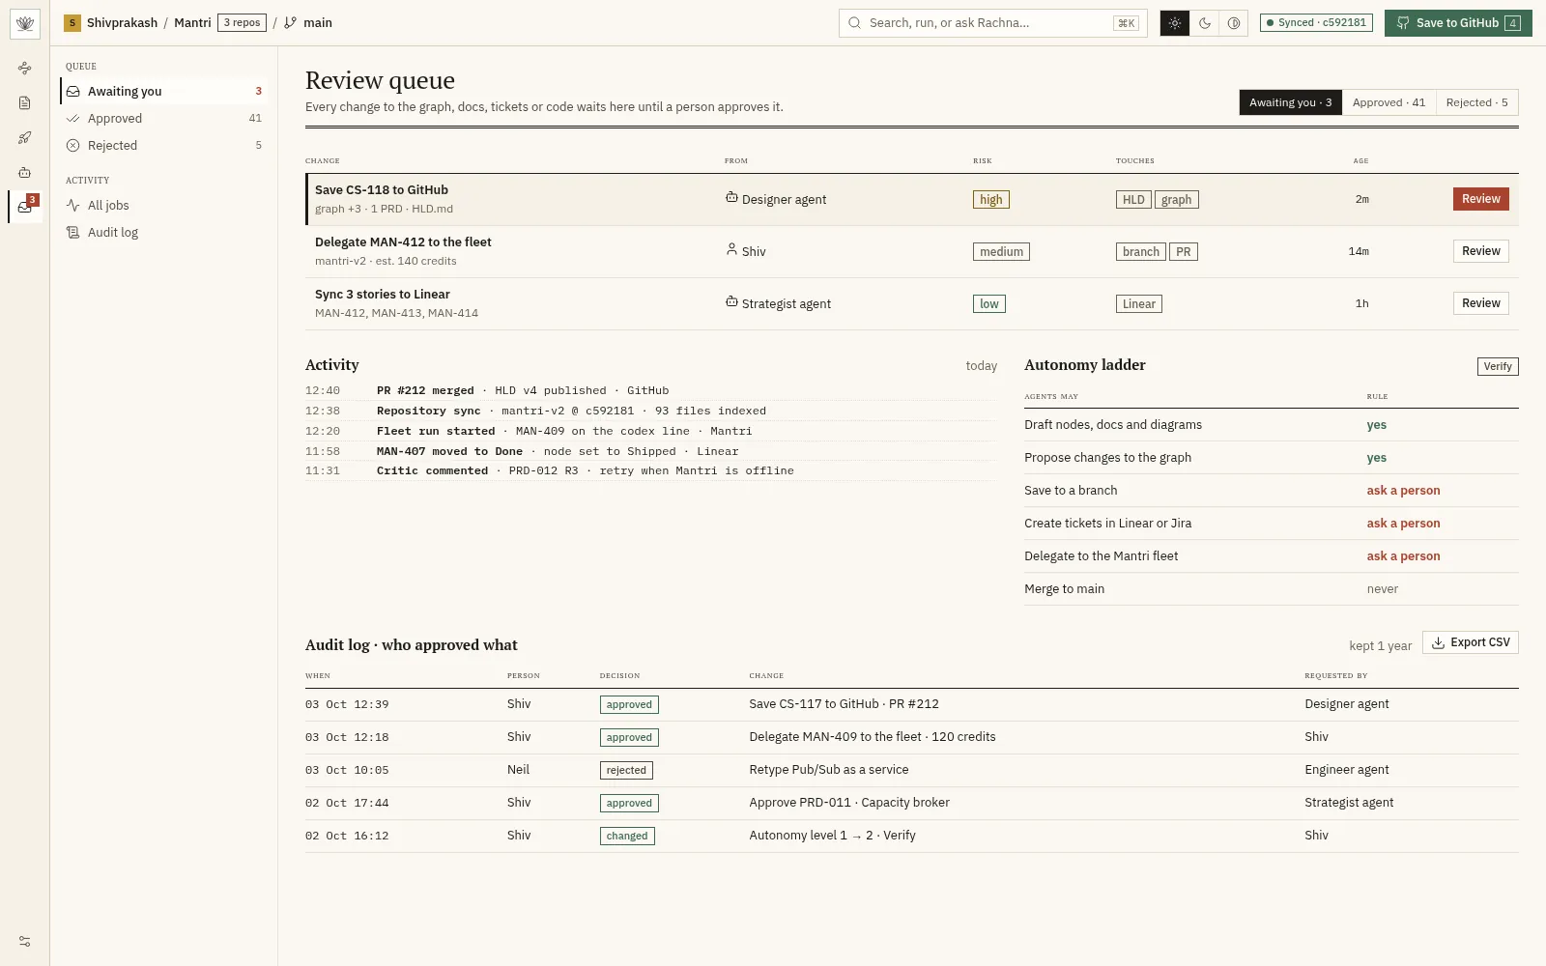1546x966 pixels.
Task: Review the Sync 3 stories to Linear change
Action: point(1480,303)
